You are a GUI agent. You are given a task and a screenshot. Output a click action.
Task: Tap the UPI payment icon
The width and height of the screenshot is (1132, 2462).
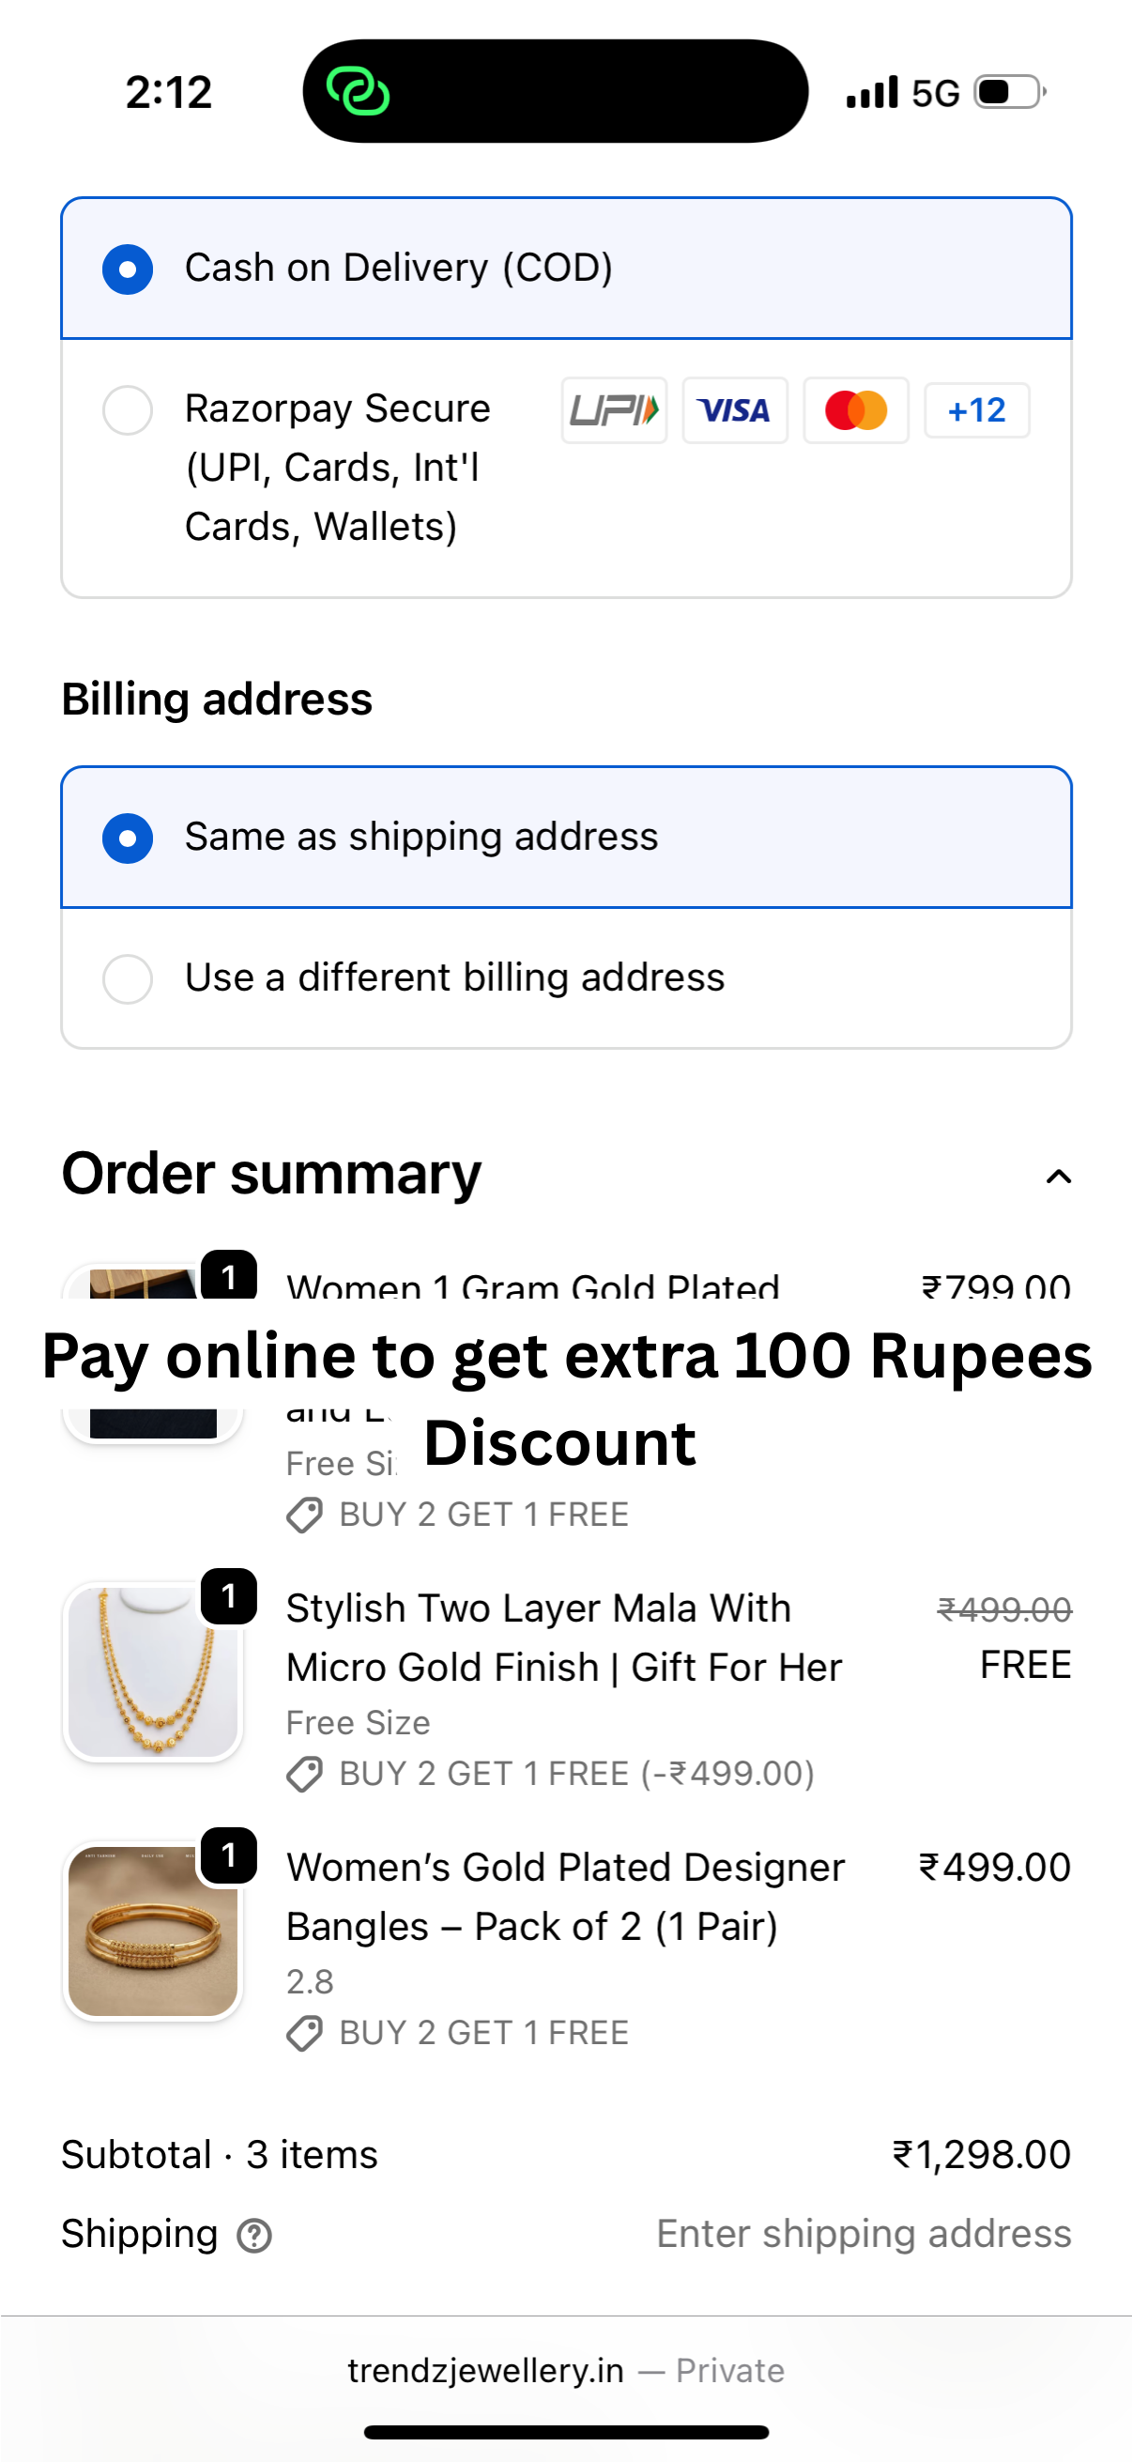(x=613, y=411)
